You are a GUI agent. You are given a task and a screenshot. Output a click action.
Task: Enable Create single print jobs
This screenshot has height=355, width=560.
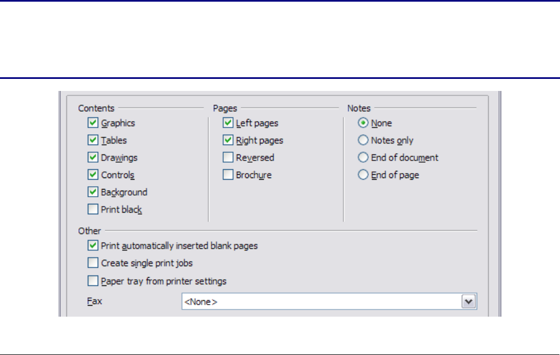[93, 263]
